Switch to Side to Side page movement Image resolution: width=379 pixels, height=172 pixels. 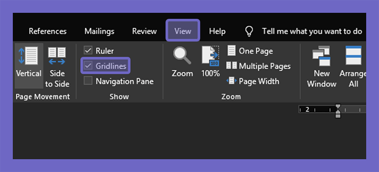pyautogui.click(x=57, y=56)
